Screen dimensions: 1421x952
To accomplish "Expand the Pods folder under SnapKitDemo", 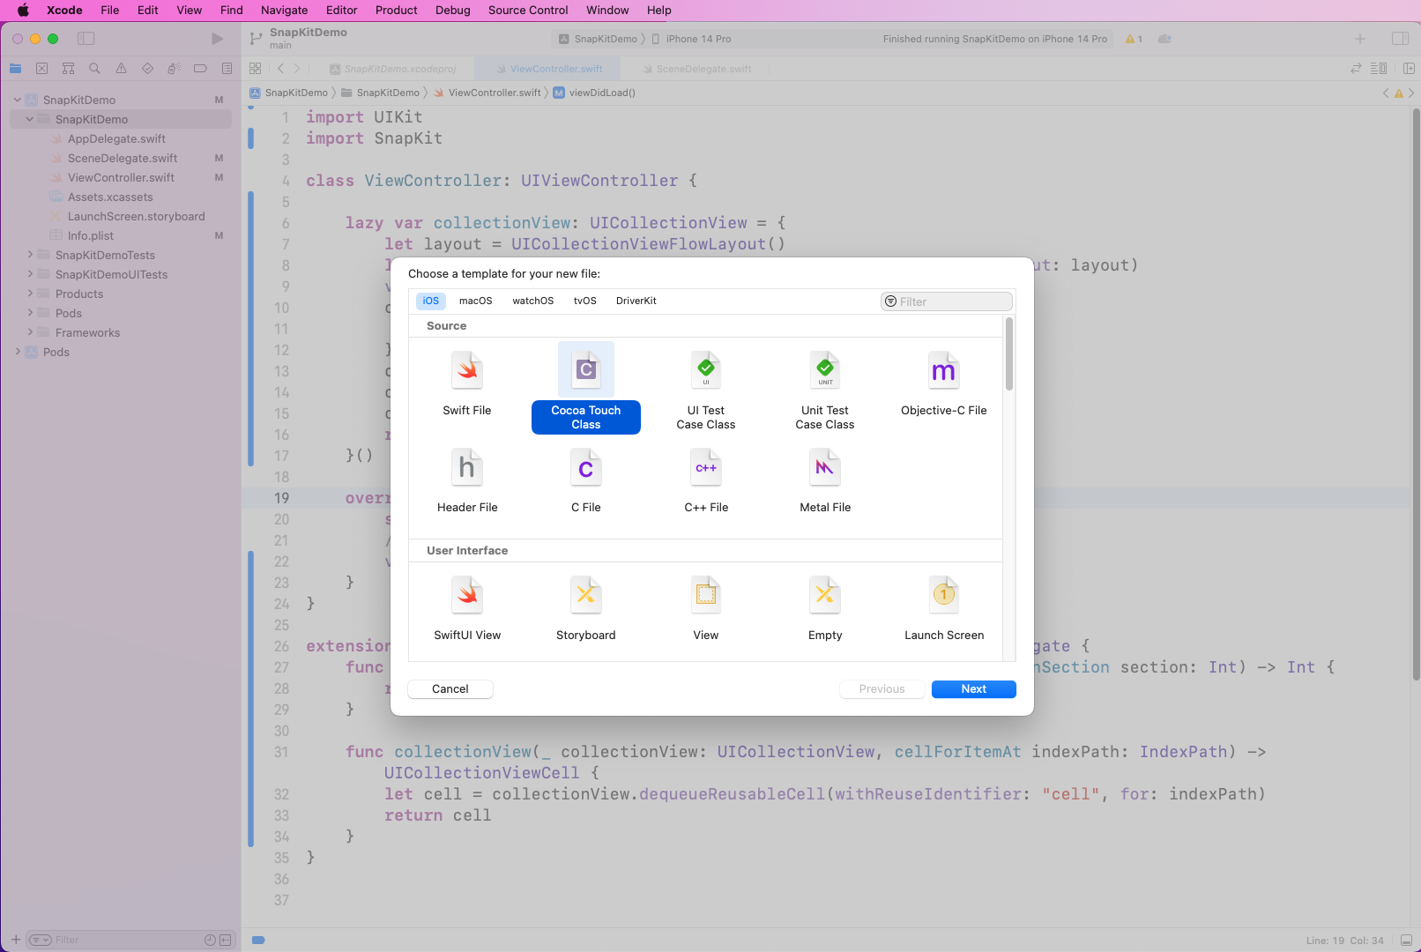I will [x=29, y=313].
